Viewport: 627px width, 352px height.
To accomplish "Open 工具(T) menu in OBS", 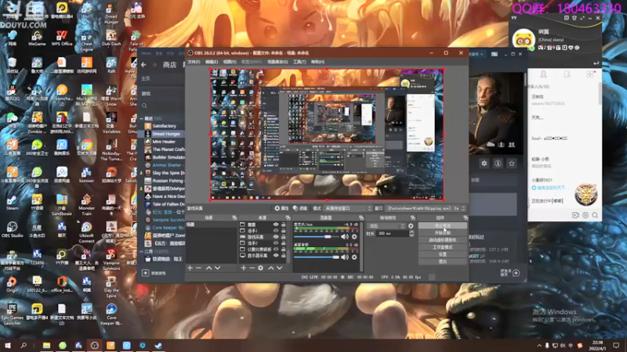I will point(299,62).
